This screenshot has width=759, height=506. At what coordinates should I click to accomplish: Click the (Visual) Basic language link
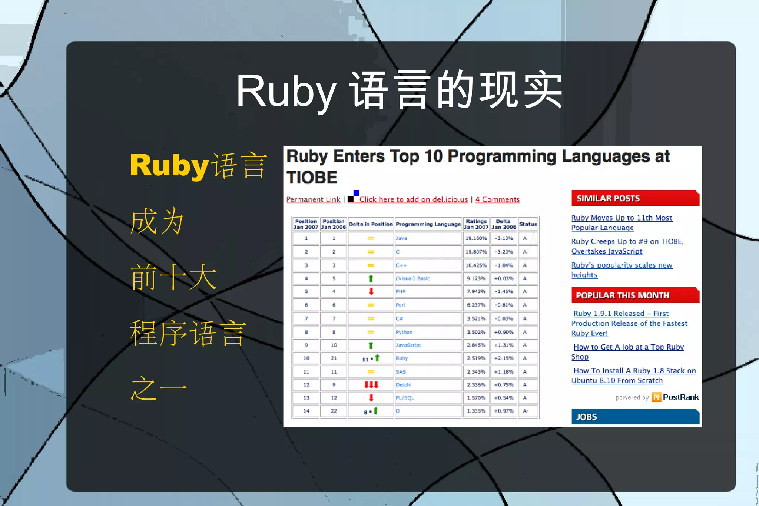coord(413,278)
